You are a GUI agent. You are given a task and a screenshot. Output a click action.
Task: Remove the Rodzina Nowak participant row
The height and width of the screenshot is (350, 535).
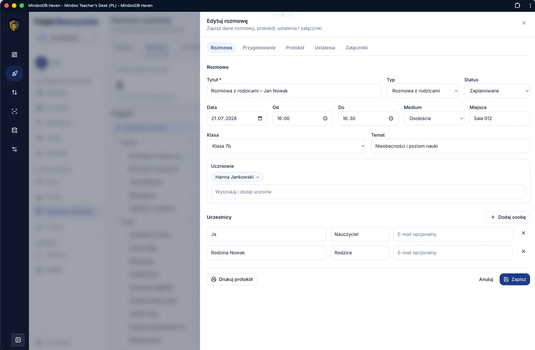coord(523,251)
